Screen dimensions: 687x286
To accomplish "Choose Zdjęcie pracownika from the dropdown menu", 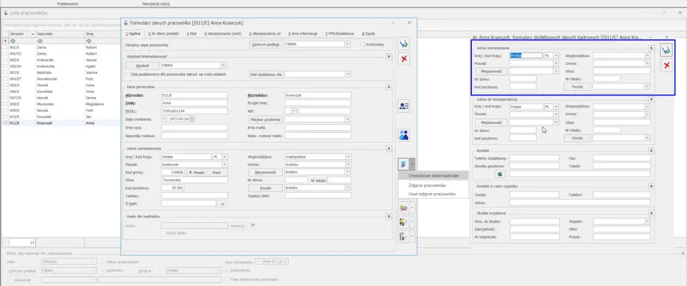I will (427, 185).
